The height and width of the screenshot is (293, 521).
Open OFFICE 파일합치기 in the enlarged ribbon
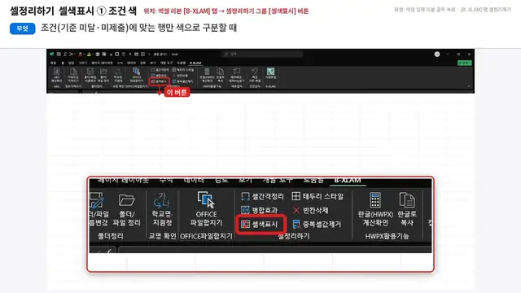206,208
